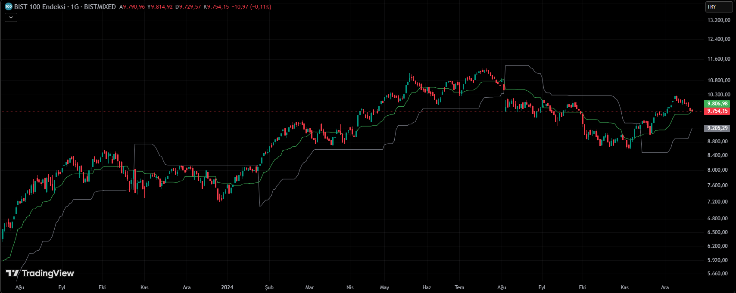Viewport: 736px width, 293px height.
Task: Click the 5.660,00 level on price scale
Action: click(x=718, y=274)
